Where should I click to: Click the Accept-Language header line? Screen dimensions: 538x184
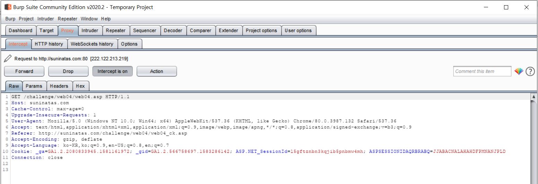pyautogui.click(x=90, y=145)
